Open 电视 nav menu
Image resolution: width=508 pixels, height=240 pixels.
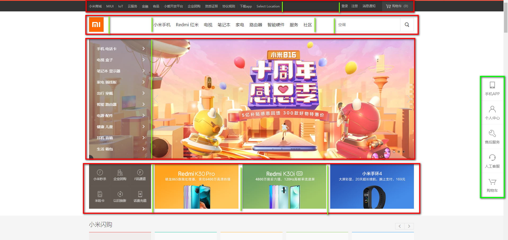tap(208, 25)
